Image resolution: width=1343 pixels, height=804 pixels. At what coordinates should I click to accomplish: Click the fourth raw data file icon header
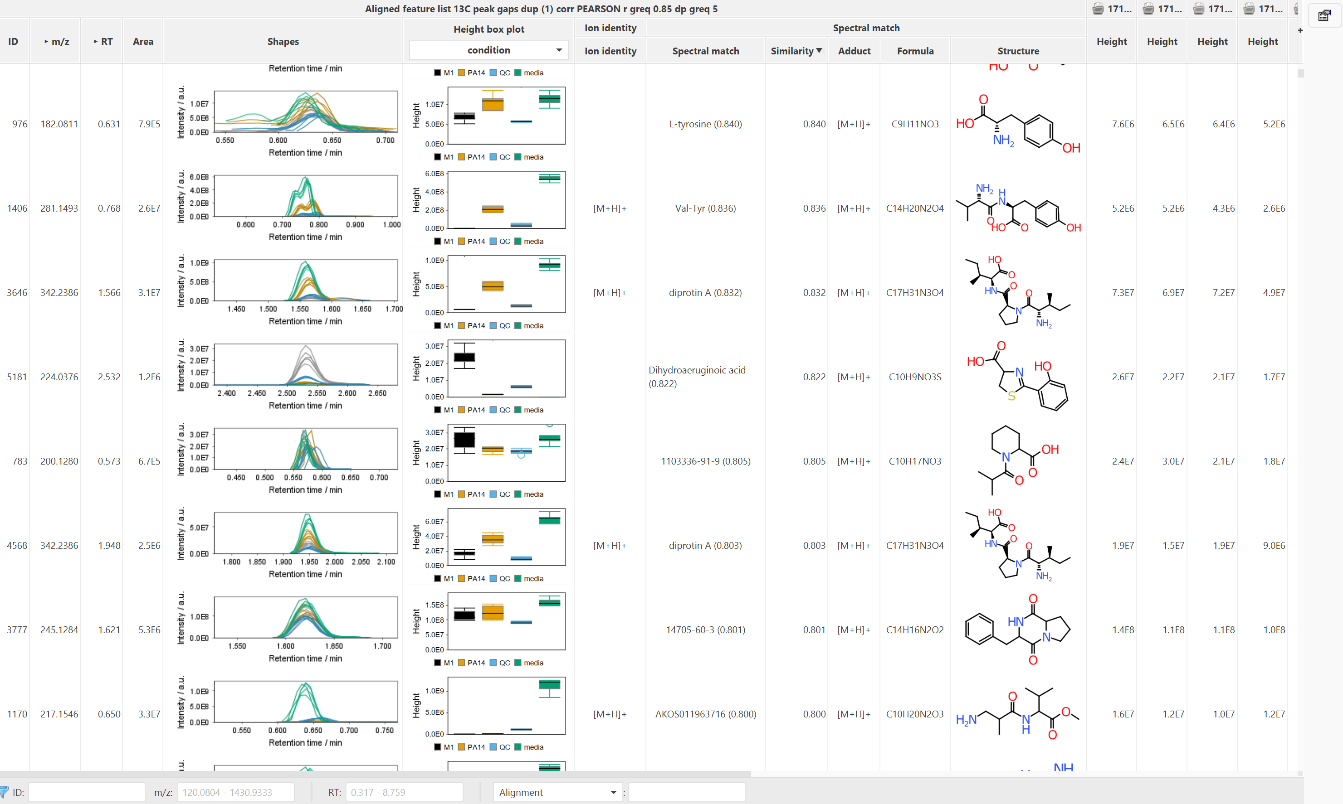pyautogui.click(x=1263, y=9)
